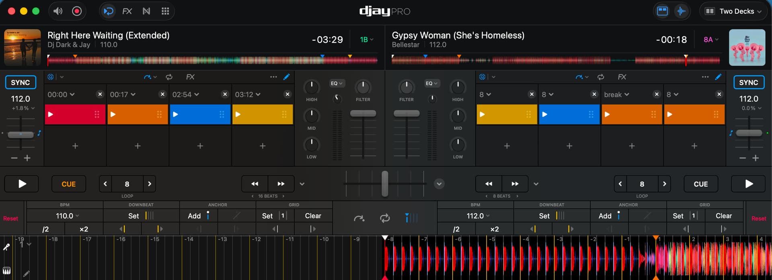Screen dimensions: 772x280
Task: Open the right deck loop tab icon
Action: [x=600, y=77]
